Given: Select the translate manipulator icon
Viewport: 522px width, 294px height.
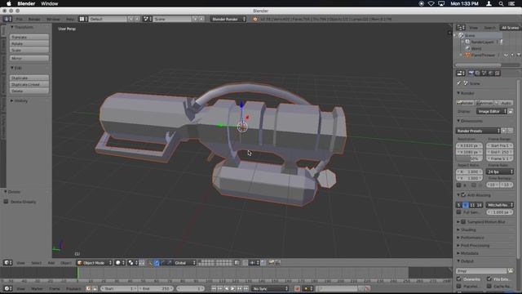Looking at the screenshot, I should click(157, 263).
